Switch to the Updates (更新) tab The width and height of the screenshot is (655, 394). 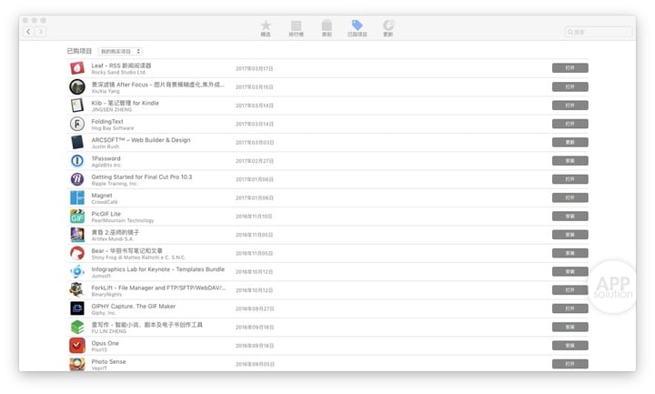(x=388, y=28)
